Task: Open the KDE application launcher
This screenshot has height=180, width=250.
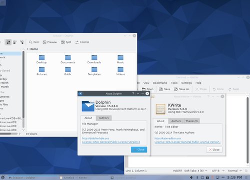Action: [x=3, y=178]
